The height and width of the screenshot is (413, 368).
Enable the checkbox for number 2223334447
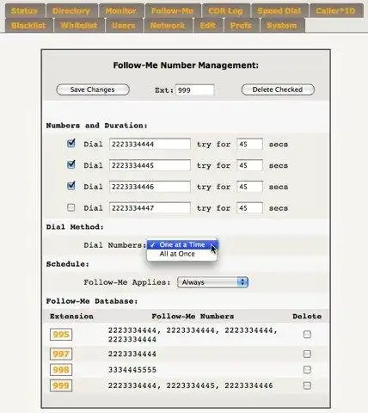click(71, 207)
